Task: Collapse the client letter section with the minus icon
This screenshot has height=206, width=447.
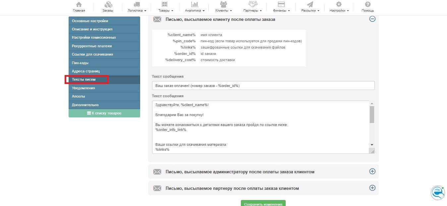Action: [372, 19]
